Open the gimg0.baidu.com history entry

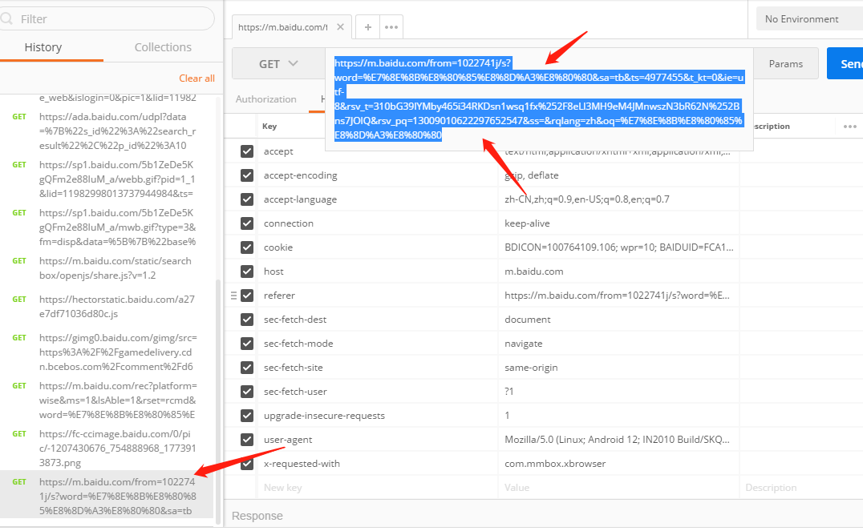tap(107, 352)
